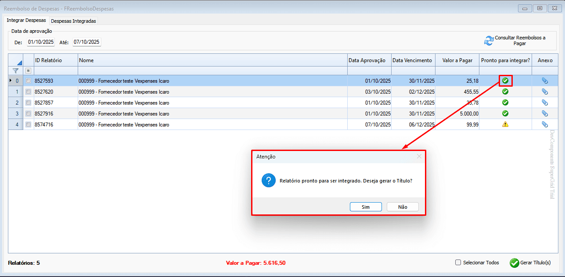
Task: Toggle the select-all box in the filter row
Action: pyautogui.click(x=28, y=70)
